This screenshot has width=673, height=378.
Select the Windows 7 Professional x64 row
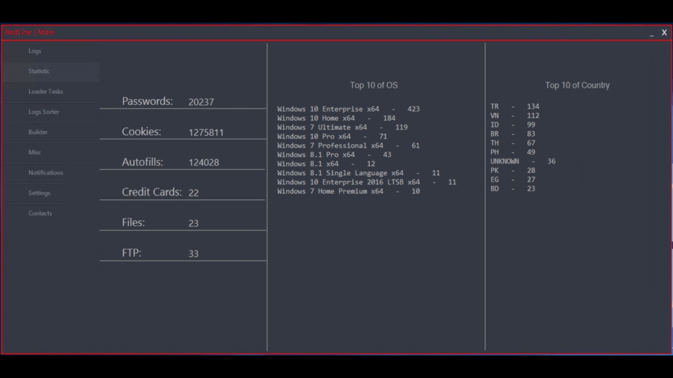point(348,146)
